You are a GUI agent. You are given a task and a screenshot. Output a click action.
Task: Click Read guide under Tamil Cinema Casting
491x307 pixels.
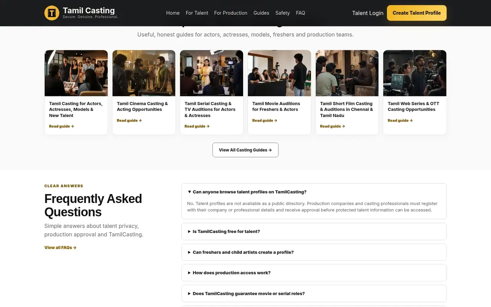[129, 120]
